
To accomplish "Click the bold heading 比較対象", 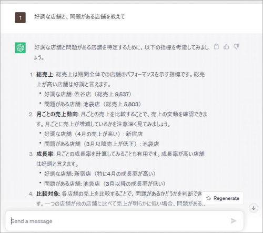I will point(47,194).
